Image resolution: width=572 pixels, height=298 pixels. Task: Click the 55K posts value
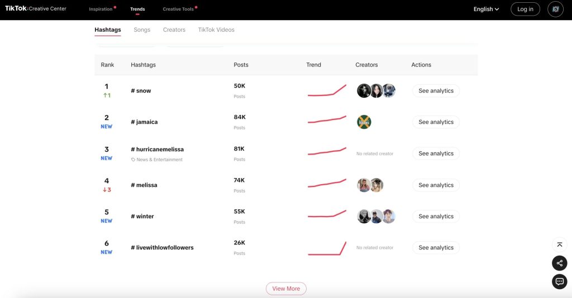click(x=239, y=212)
